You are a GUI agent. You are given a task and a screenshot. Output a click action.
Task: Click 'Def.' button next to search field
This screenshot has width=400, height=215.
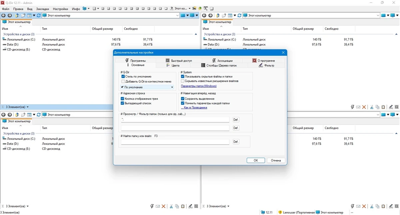236,142
